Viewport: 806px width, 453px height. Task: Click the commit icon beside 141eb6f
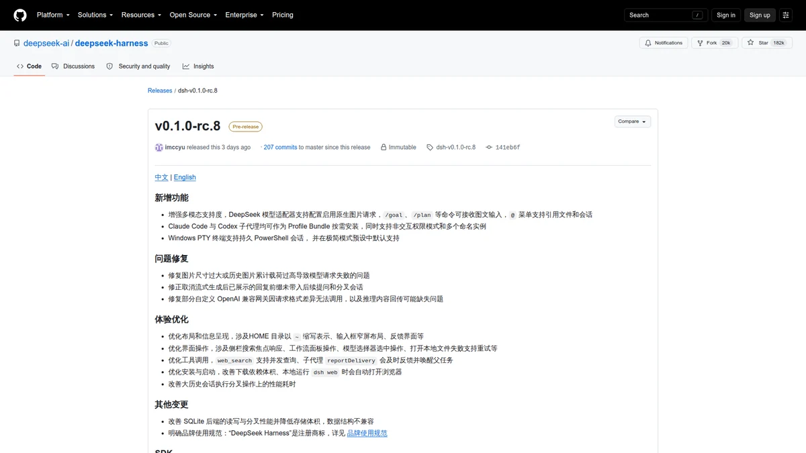click(x=489, y=147)
